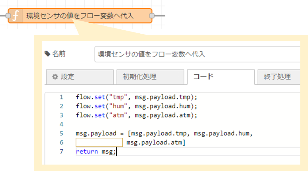Screen dimensions: 308x171
Task: Click msg.payload = [msg.payload.tmp code line
Action: (164, 133)
